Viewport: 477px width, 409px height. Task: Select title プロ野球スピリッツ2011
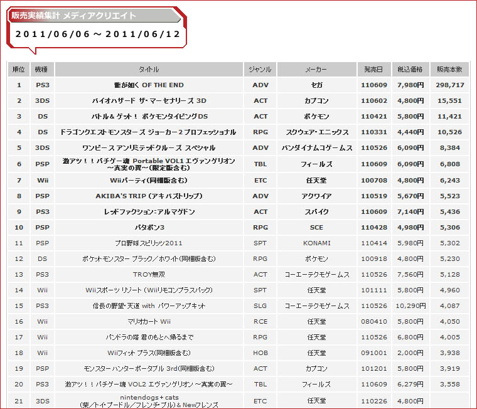coord(149,243)
